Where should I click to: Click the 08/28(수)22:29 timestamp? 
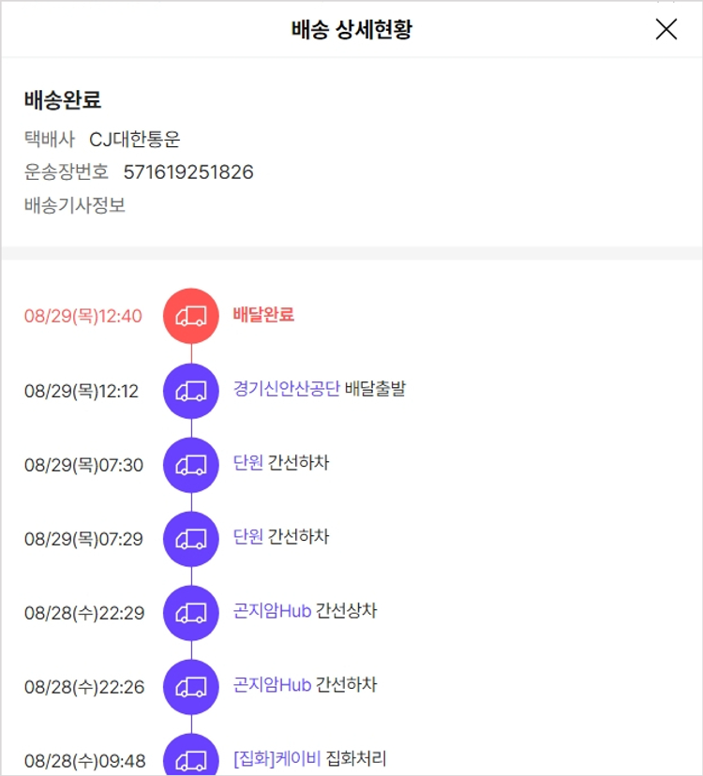[x=84, y=613]
